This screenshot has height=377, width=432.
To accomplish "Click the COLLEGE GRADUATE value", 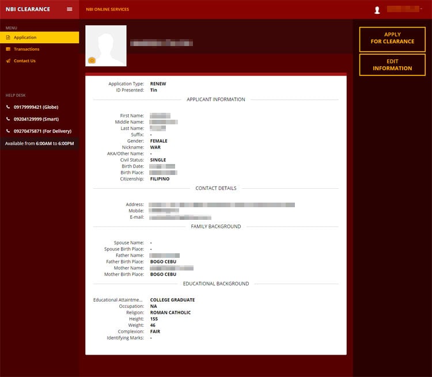I will pyautogui.click(x=172, y=300).
